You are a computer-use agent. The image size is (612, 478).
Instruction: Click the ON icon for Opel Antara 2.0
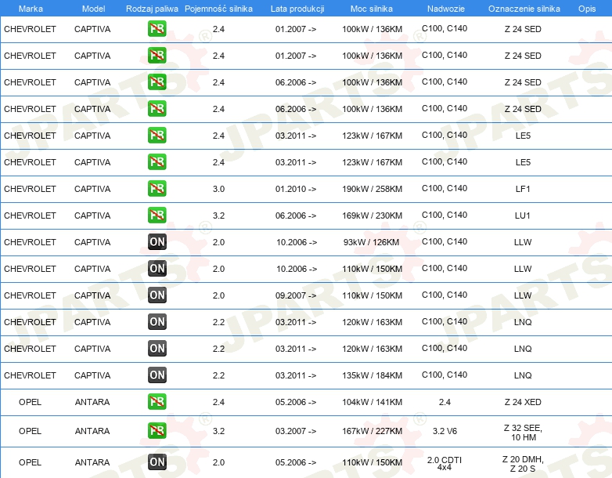click(157, 462)
